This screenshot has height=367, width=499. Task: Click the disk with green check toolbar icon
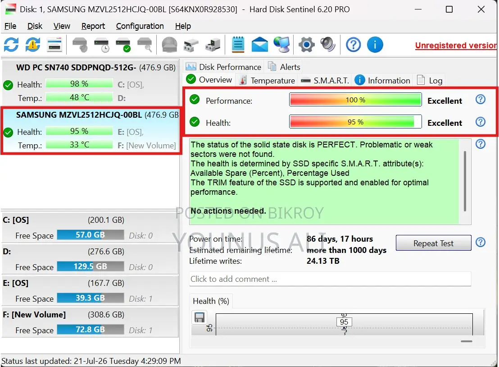coord(123,45)
